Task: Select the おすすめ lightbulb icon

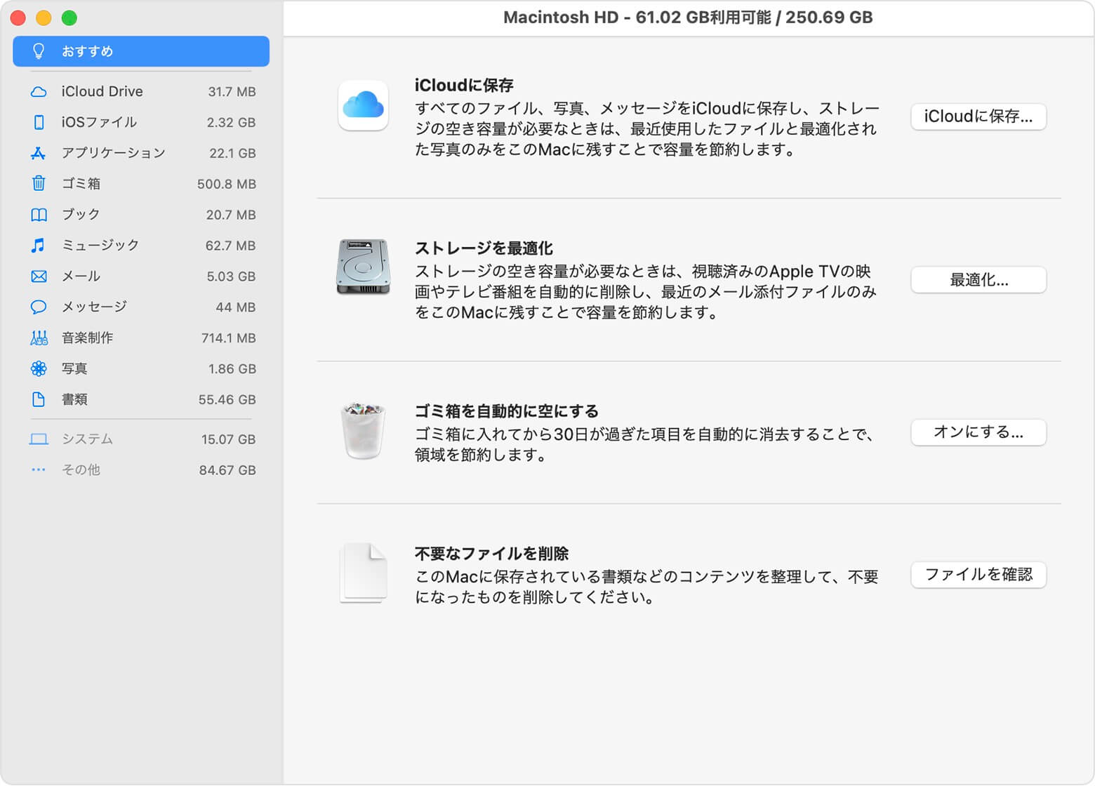Action: point(39,51)
